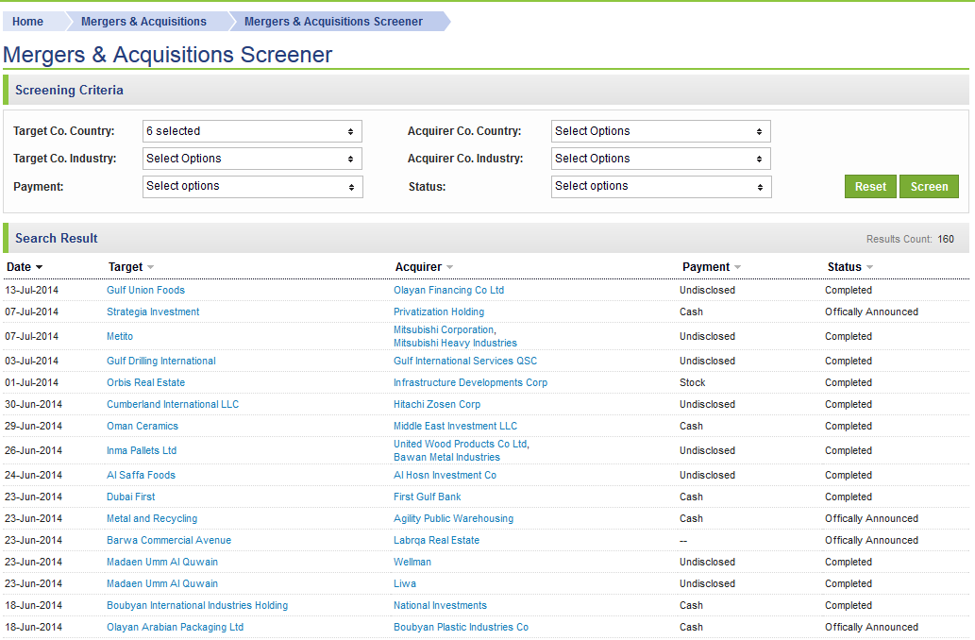Open Madaen Umm Al Quwain in Wellman row

point(162,563)
